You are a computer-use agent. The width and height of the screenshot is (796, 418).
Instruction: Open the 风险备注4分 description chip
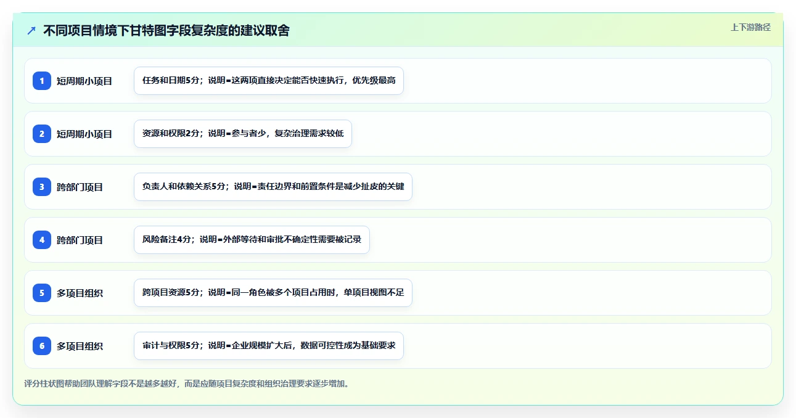(252, 240)
